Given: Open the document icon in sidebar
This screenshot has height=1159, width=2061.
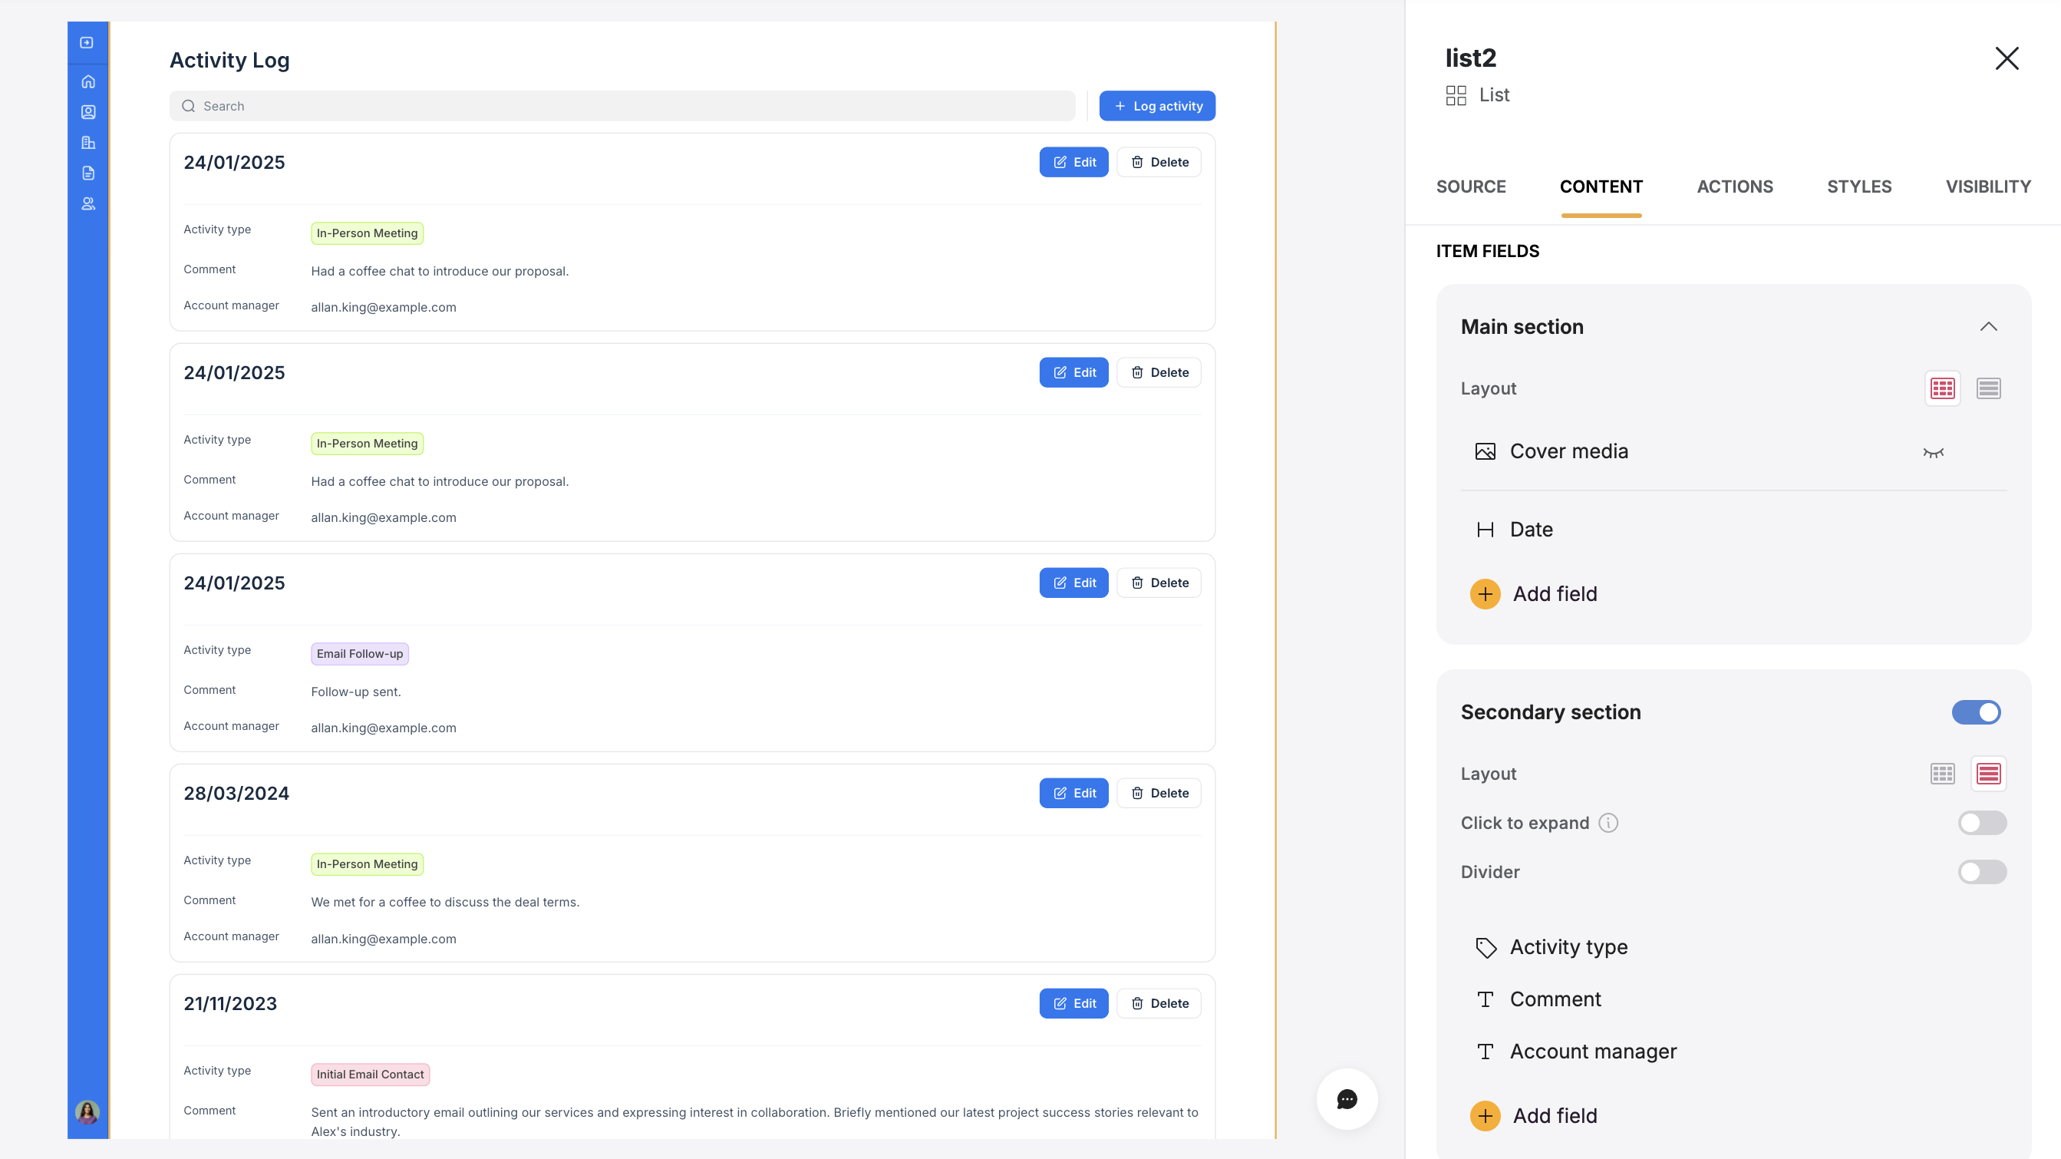Looking at the screenshot, I should coord(88,173).
